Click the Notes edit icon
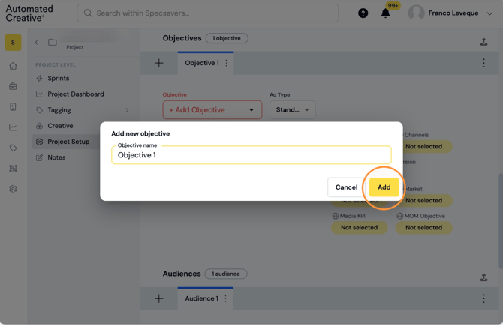Screen dimensions: 503x326 pyautogui.click(x=40, y=157)
